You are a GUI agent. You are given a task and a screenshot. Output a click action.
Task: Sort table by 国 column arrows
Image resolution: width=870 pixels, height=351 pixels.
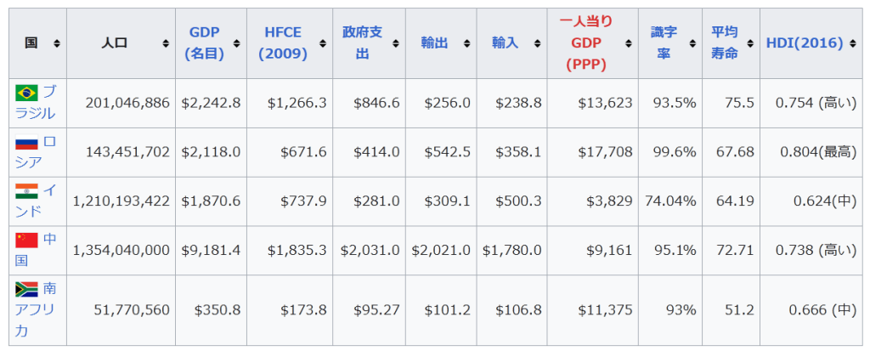coord(57,43)
